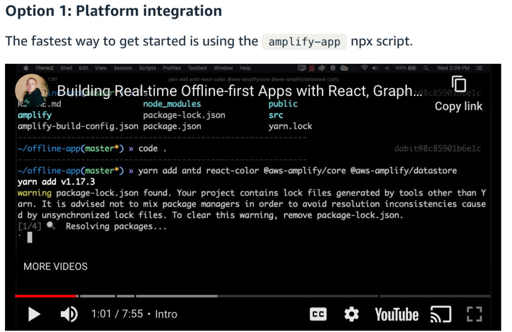Click the Apple logo in menu bar

pos(25,68)
